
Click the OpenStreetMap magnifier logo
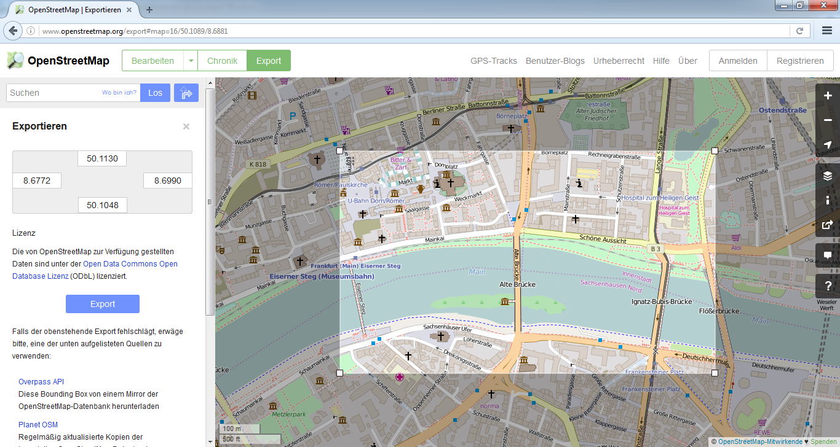15,60
